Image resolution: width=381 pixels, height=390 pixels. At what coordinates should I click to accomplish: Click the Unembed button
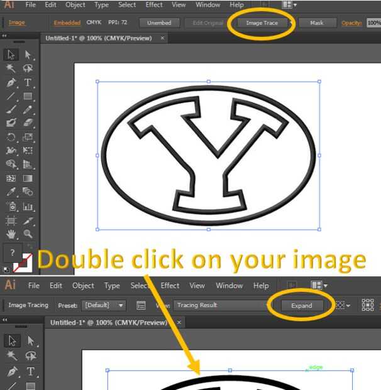coord(159,23)
